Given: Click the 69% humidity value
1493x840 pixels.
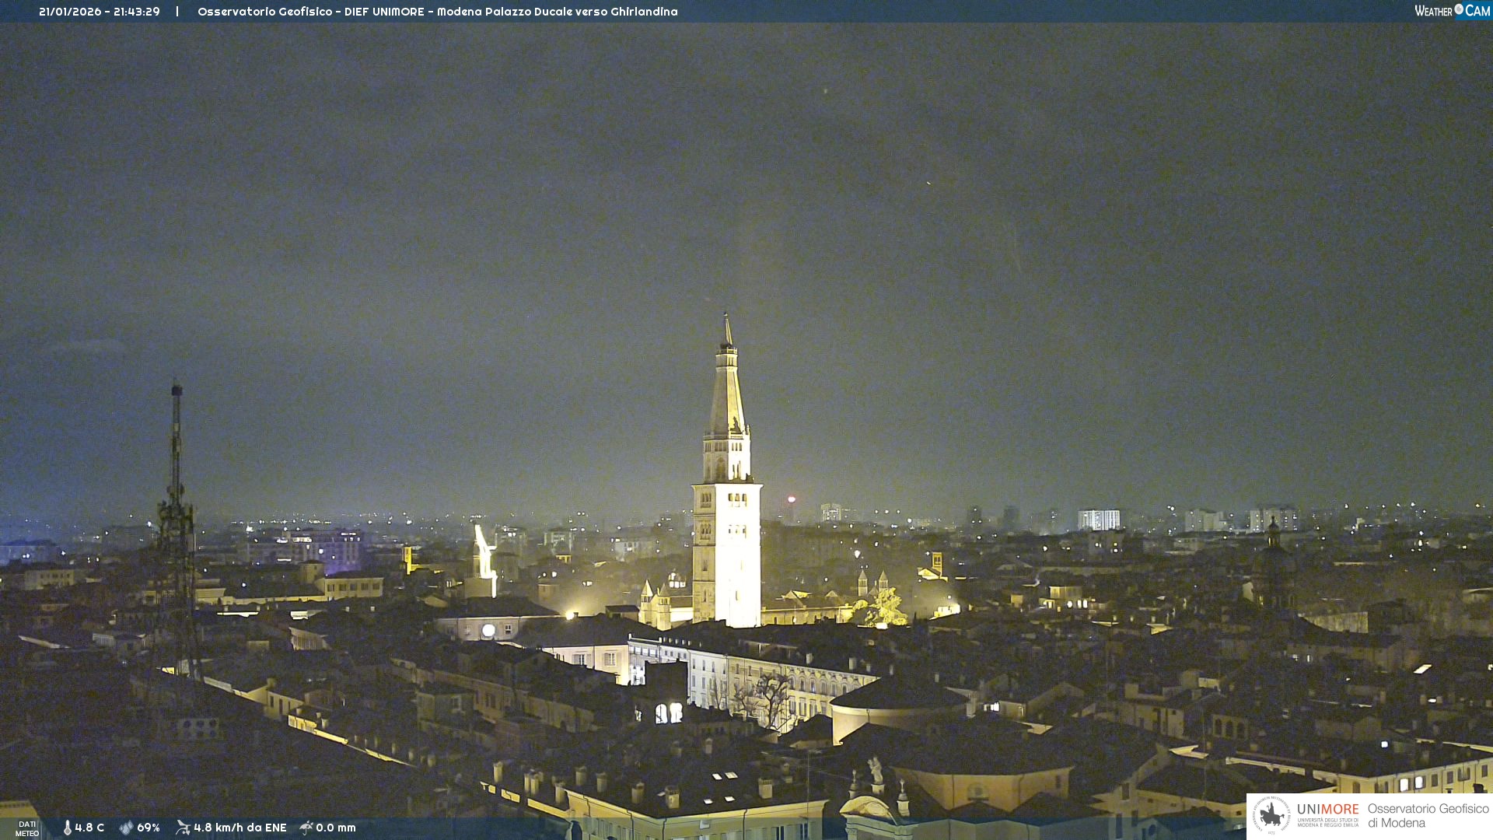Looking at the screenshot, I should tap(149, 828).
